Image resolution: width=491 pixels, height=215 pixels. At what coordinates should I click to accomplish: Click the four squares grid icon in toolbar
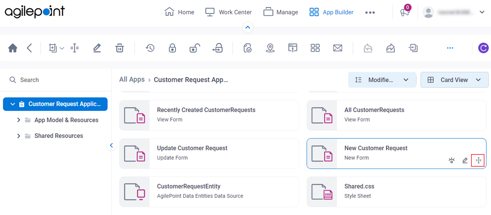point(315,48)
